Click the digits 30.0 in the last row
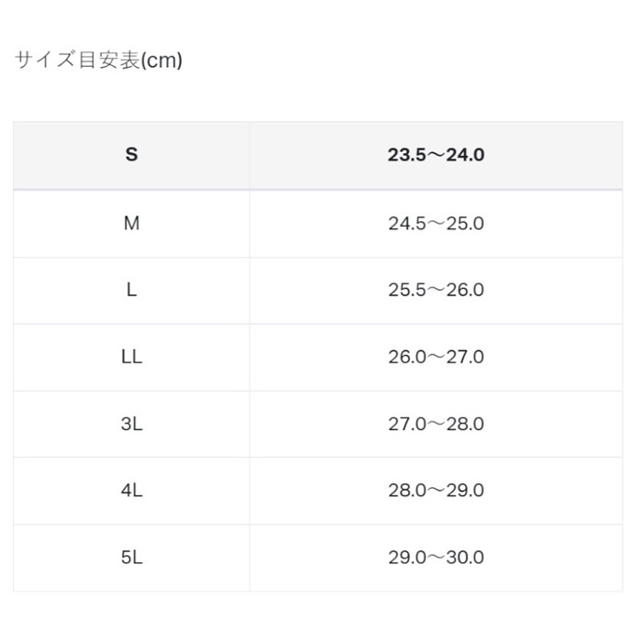This screenshot has width=642, height=642. (x=466, y=558)
